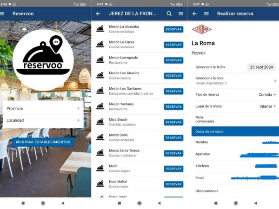
Task: Tap Android back triangle under reservation form
Action: [255, 203]
